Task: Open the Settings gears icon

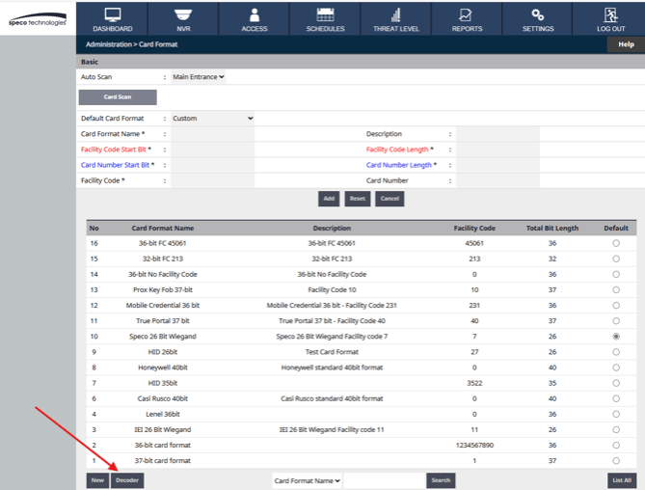Action: pyautogui.click(x=538, y=14)
